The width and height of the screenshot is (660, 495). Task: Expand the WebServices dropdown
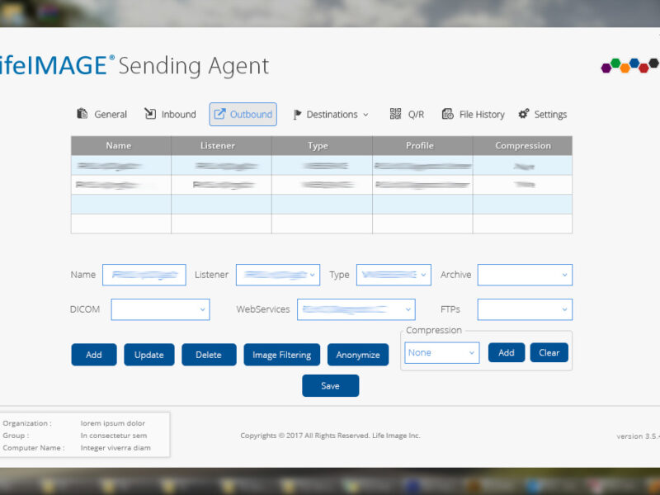(356, 309)
